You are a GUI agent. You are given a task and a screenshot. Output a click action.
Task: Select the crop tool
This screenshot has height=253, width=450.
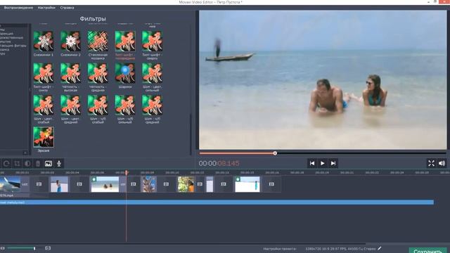point(17,164)
